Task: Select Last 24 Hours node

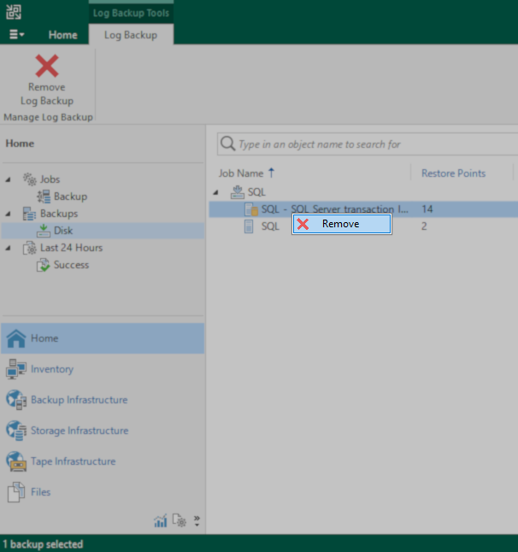Action: coord(71,248)
